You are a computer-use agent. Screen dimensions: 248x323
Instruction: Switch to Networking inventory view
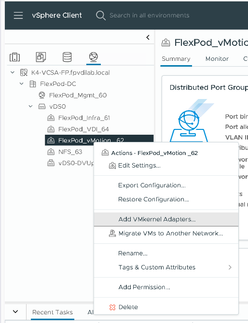(94, 57)
